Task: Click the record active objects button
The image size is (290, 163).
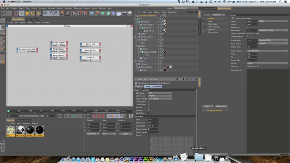Action: tap(94, 116)
